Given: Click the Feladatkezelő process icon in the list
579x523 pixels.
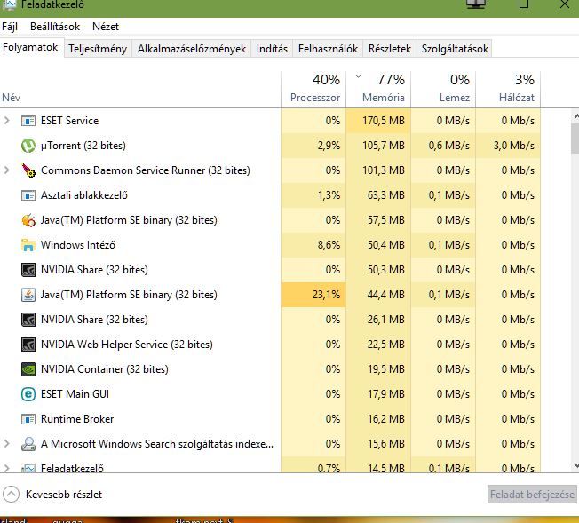Looking at the screenshot, I should click(x=28, y=468).
